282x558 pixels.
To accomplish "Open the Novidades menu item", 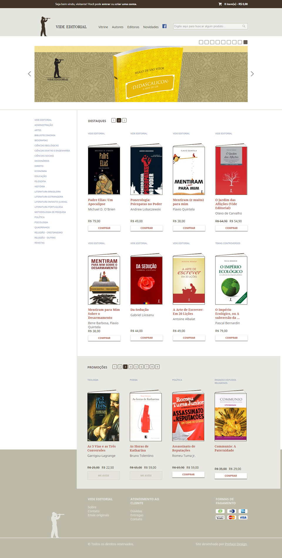I will [x=151, y=27].
